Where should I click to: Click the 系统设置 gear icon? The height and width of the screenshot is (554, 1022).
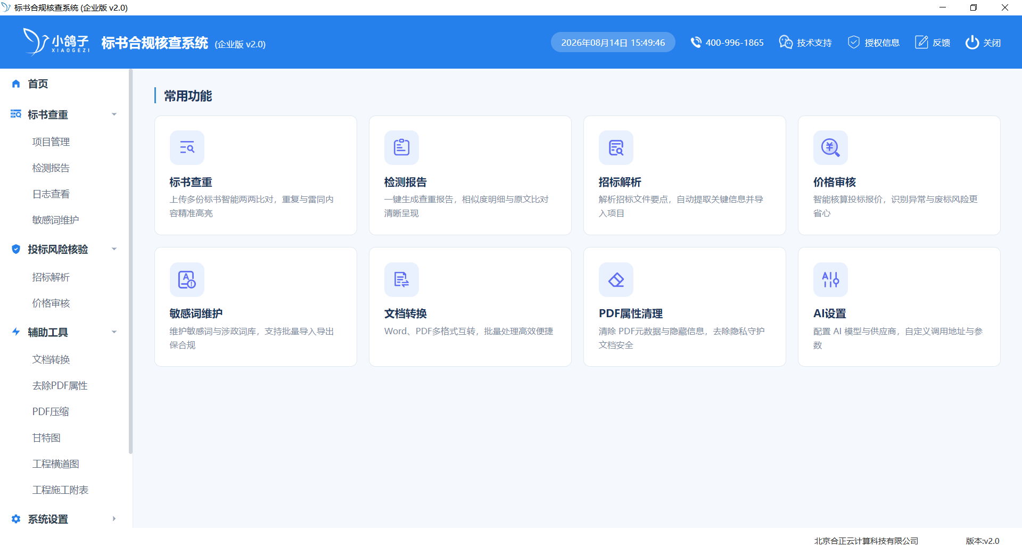[16, 519]
